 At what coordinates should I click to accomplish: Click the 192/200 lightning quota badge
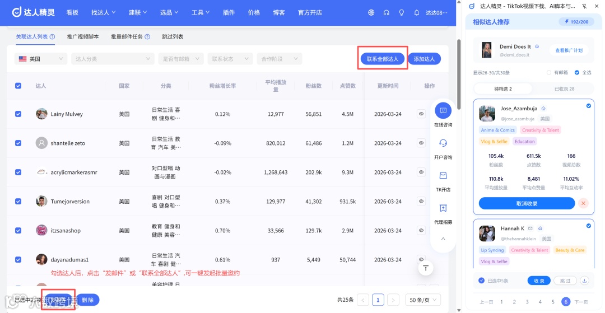pyautogui.click(x=576, y=22)
